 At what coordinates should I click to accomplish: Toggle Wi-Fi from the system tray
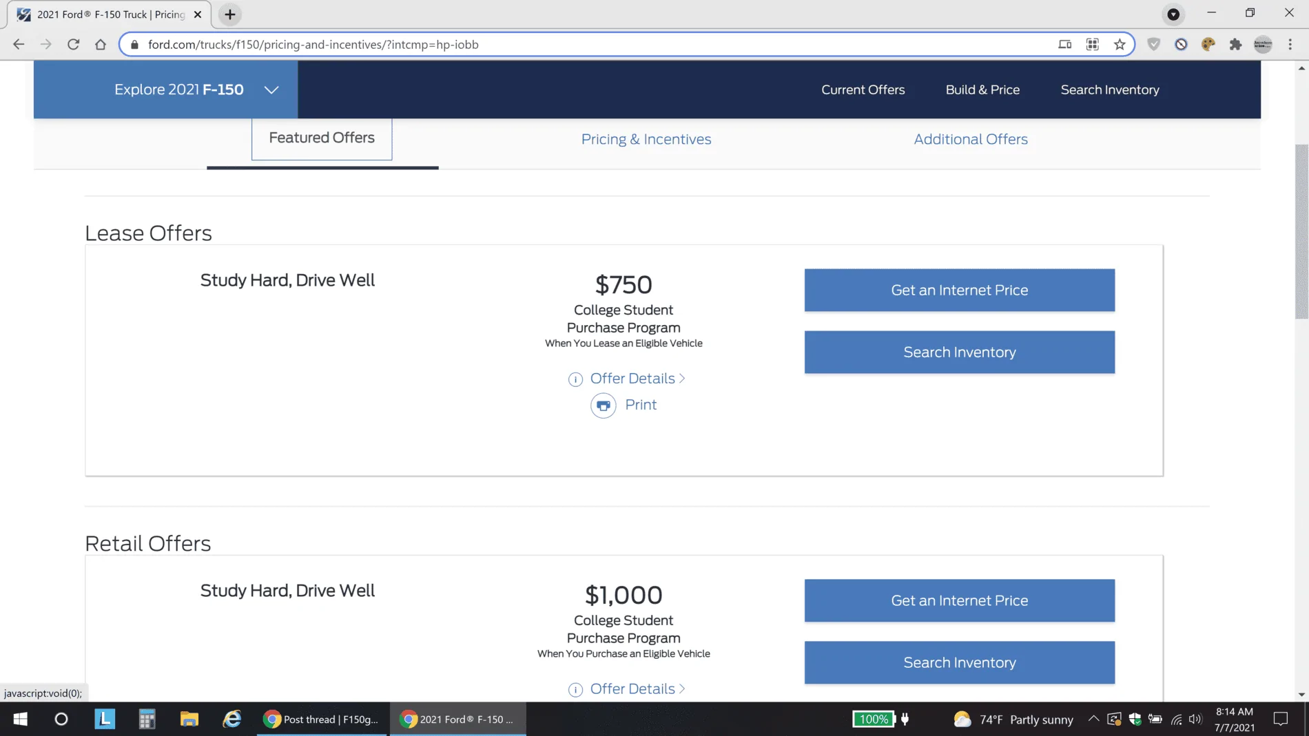1175,719
